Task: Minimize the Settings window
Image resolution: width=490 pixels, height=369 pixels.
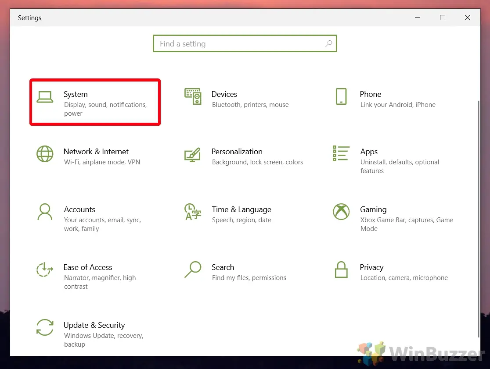Action: click(418, 18)
